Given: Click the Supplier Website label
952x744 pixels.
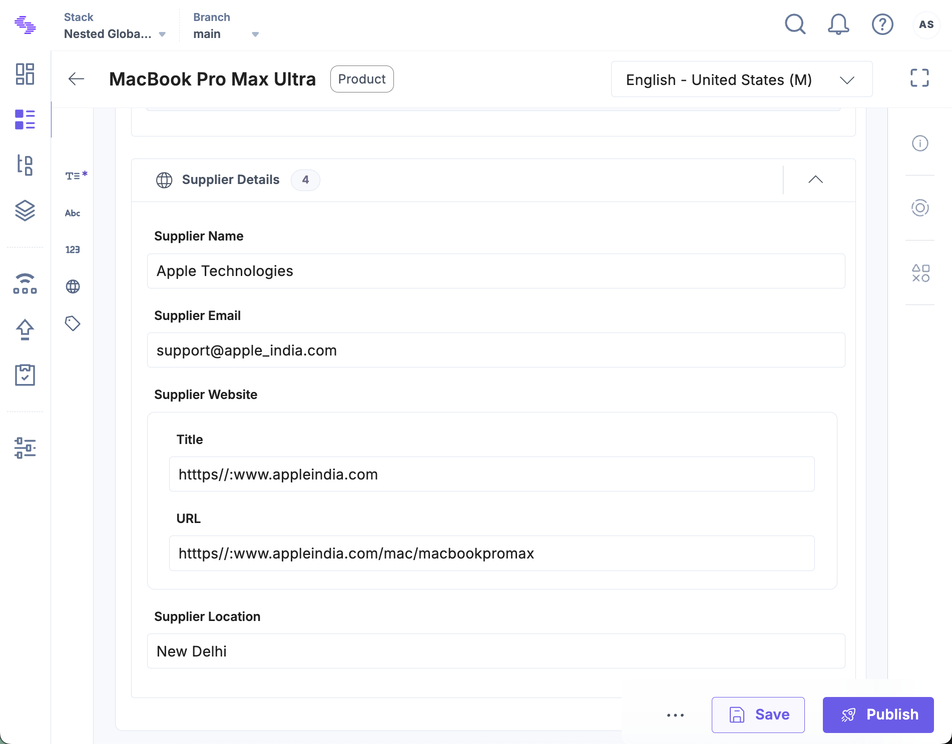Looking at the screenshot, I should (x=206, y=394).
